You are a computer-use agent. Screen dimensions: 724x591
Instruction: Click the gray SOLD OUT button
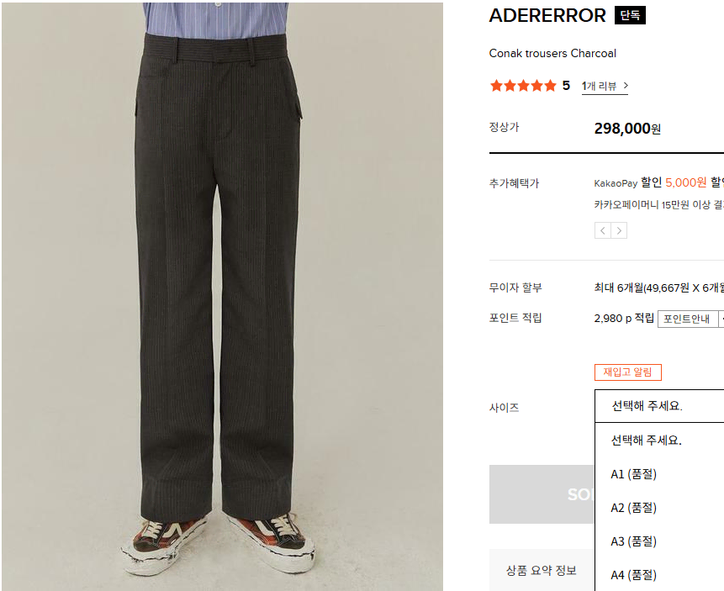click(x=542, y=494)
